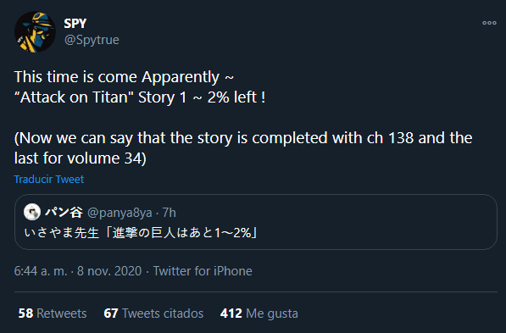Click the 6:44 a. m. 8 nov. 2020 timestamp
506x333 pixels.
(x=78, y=271)
